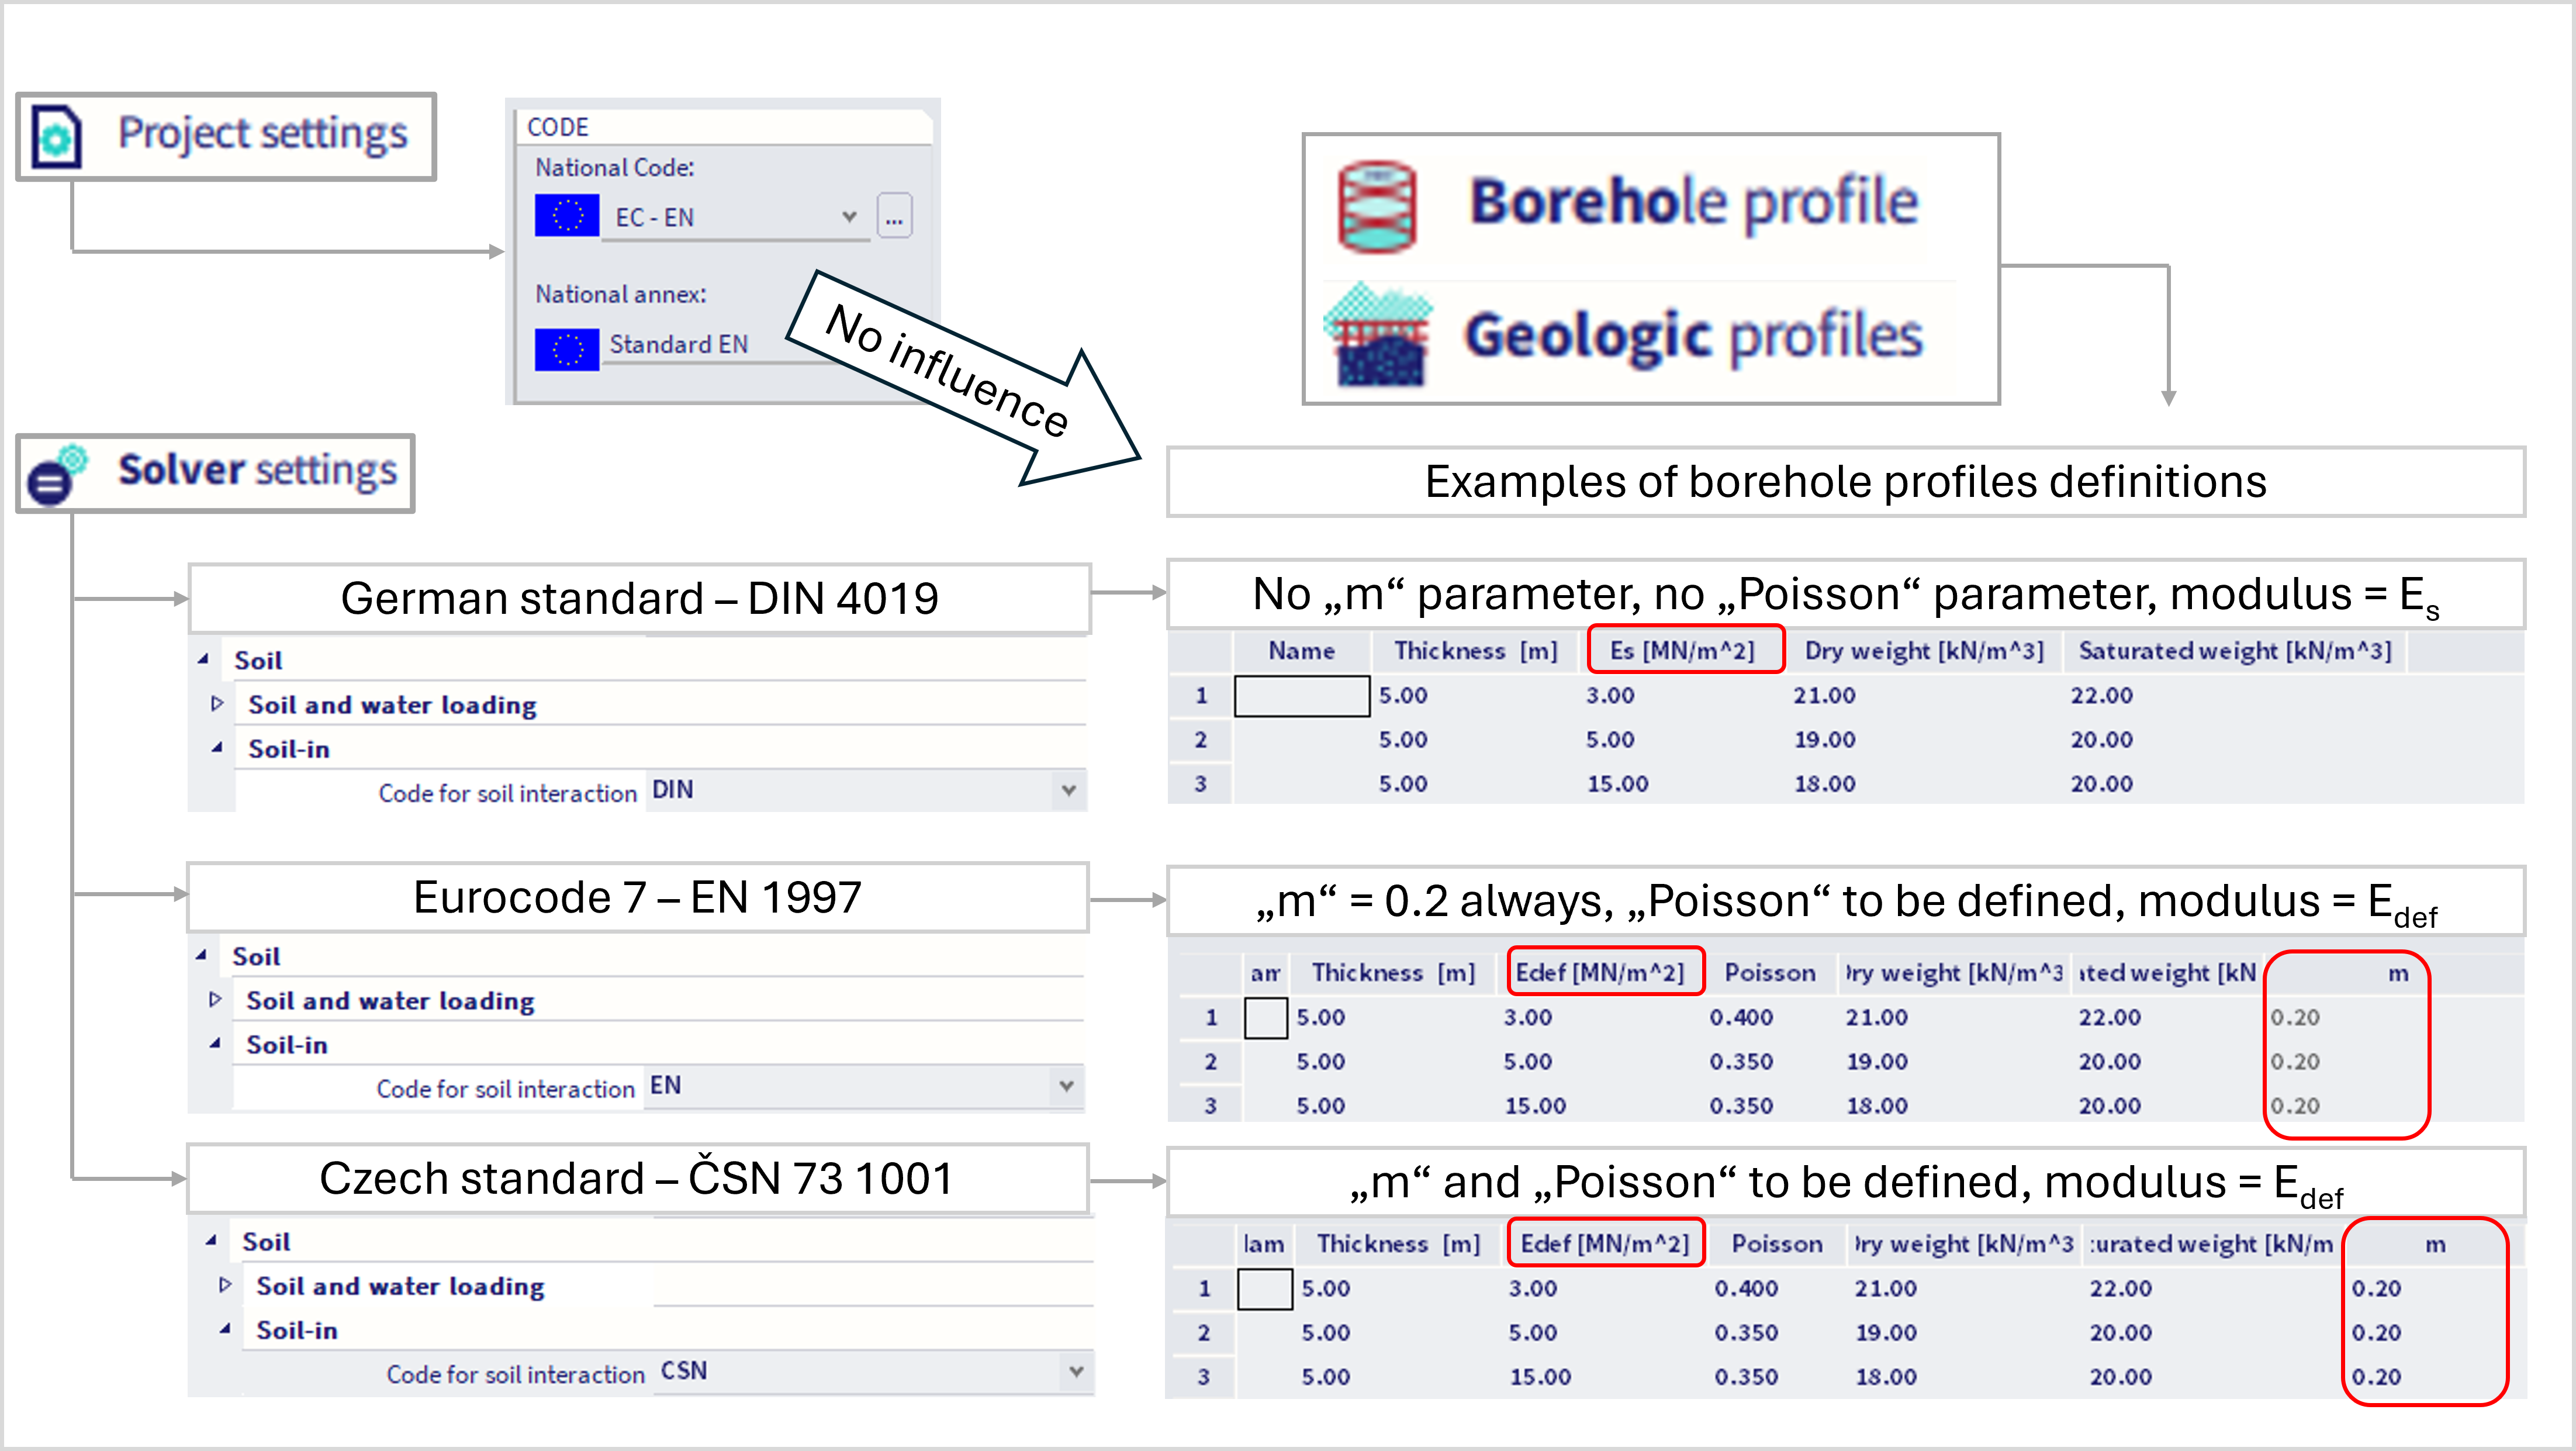Click the Project settings document icon
2576x1451 pixels.
[x=56, y=136]
